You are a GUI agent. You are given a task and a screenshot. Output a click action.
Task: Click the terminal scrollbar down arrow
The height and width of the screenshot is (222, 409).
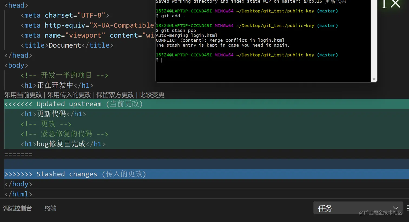pos(374,79)
